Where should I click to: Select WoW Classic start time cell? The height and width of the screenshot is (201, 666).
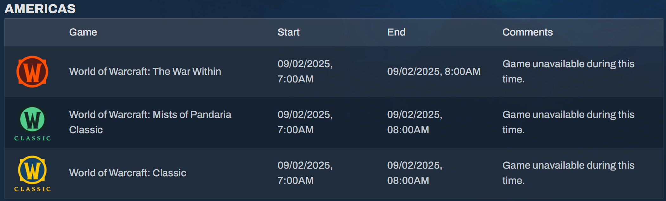tap(305, 173)
